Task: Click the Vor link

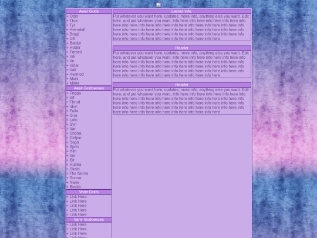Action: [73, 155]
